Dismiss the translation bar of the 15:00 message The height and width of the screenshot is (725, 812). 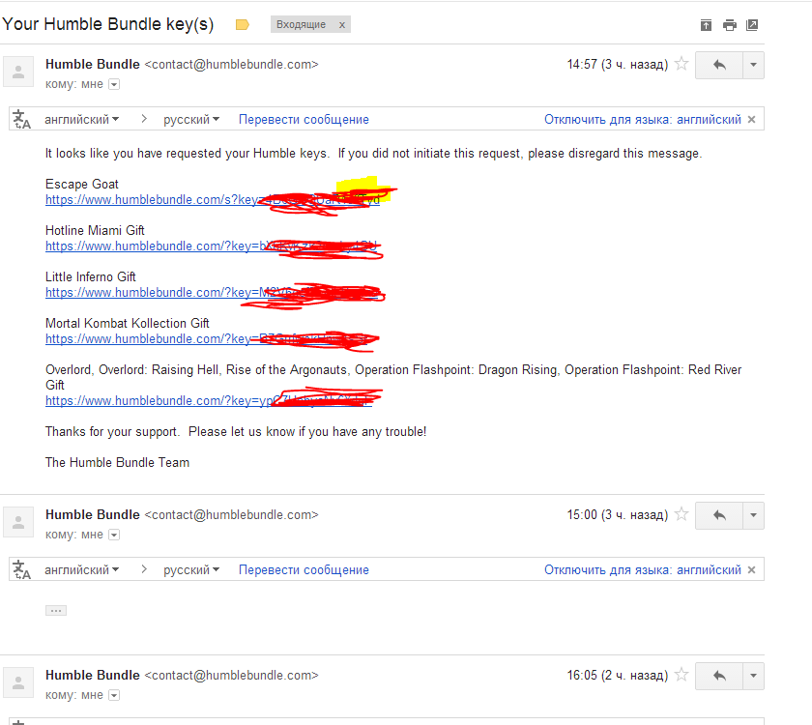tap(752, 570)
